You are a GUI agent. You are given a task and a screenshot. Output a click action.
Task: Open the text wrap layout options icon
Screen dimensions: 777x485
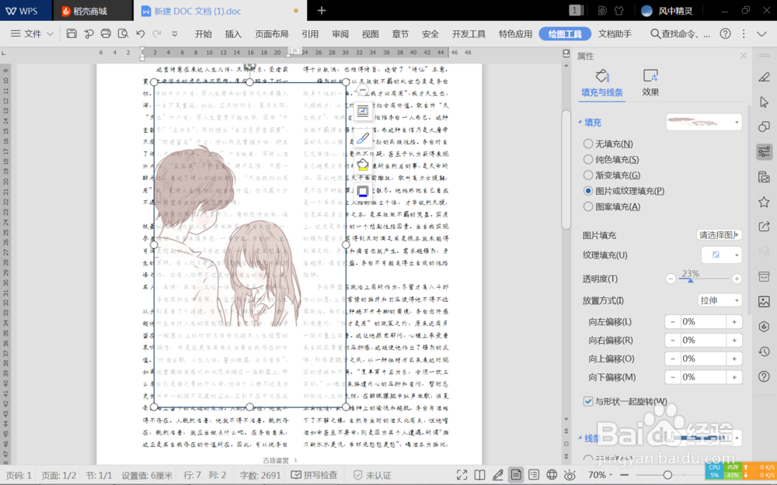pyautogui.click(x=363, y=111)
